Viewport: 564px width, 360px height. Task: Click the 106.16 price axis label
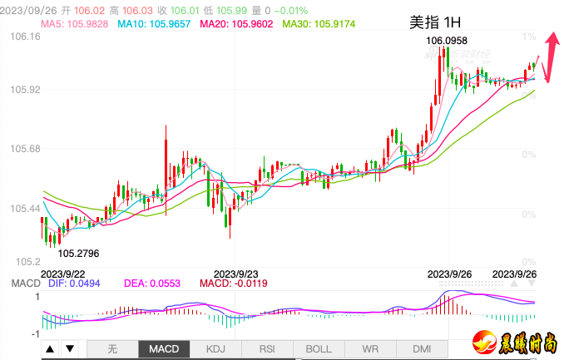[25, 37]
